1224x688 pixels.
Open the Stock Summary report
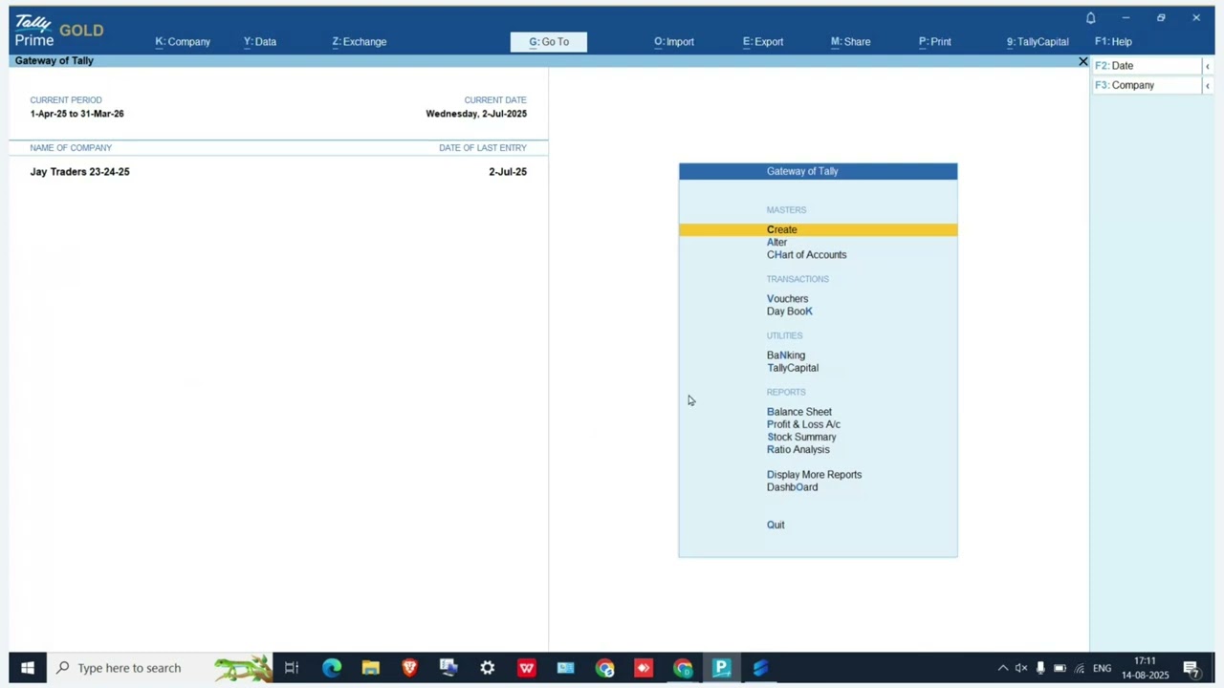[801, 437]
